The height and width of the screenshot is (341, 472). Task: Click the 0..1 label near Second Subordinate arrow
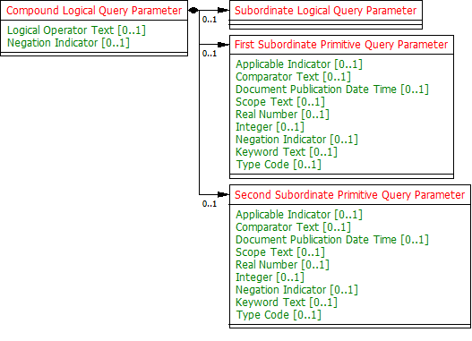(210, 204)
